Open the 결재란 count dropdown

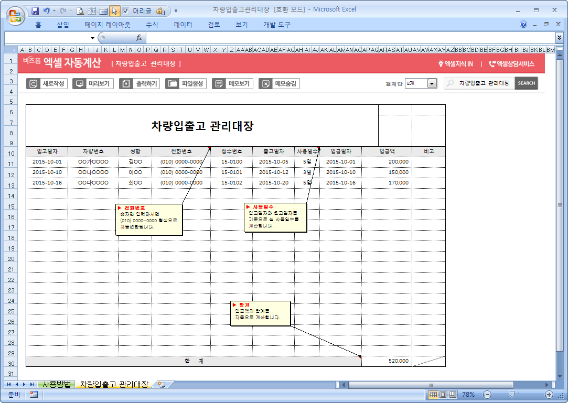[432, 84]
